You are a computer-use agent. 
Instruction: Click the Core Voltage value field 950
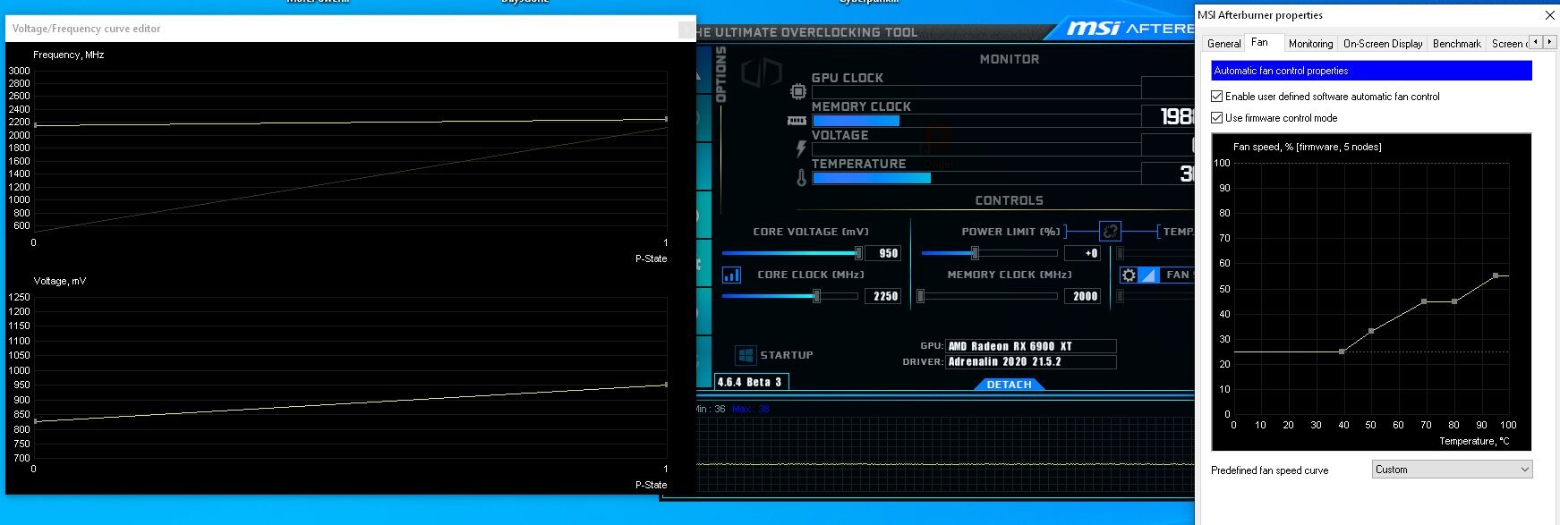[882, 253]
